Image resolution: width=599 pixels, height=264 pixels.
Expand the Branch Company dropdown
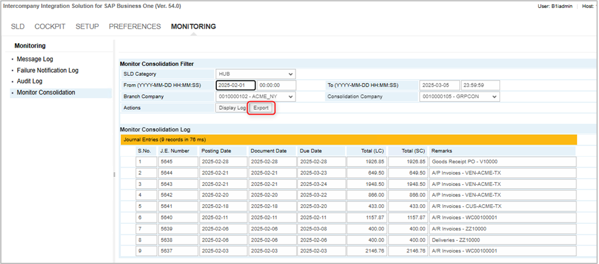click(x=255, y=96)
